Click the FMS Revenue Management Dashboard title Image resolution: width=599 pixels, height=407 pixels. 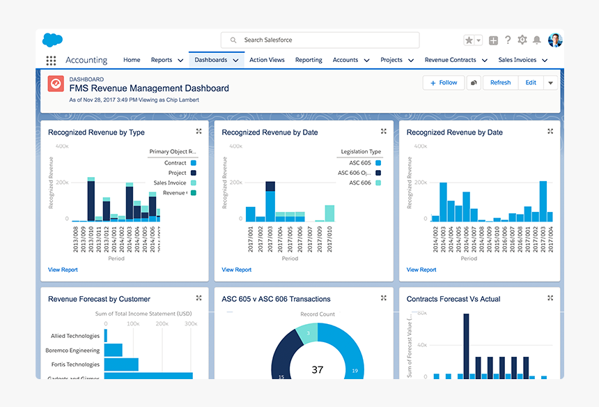149,89
